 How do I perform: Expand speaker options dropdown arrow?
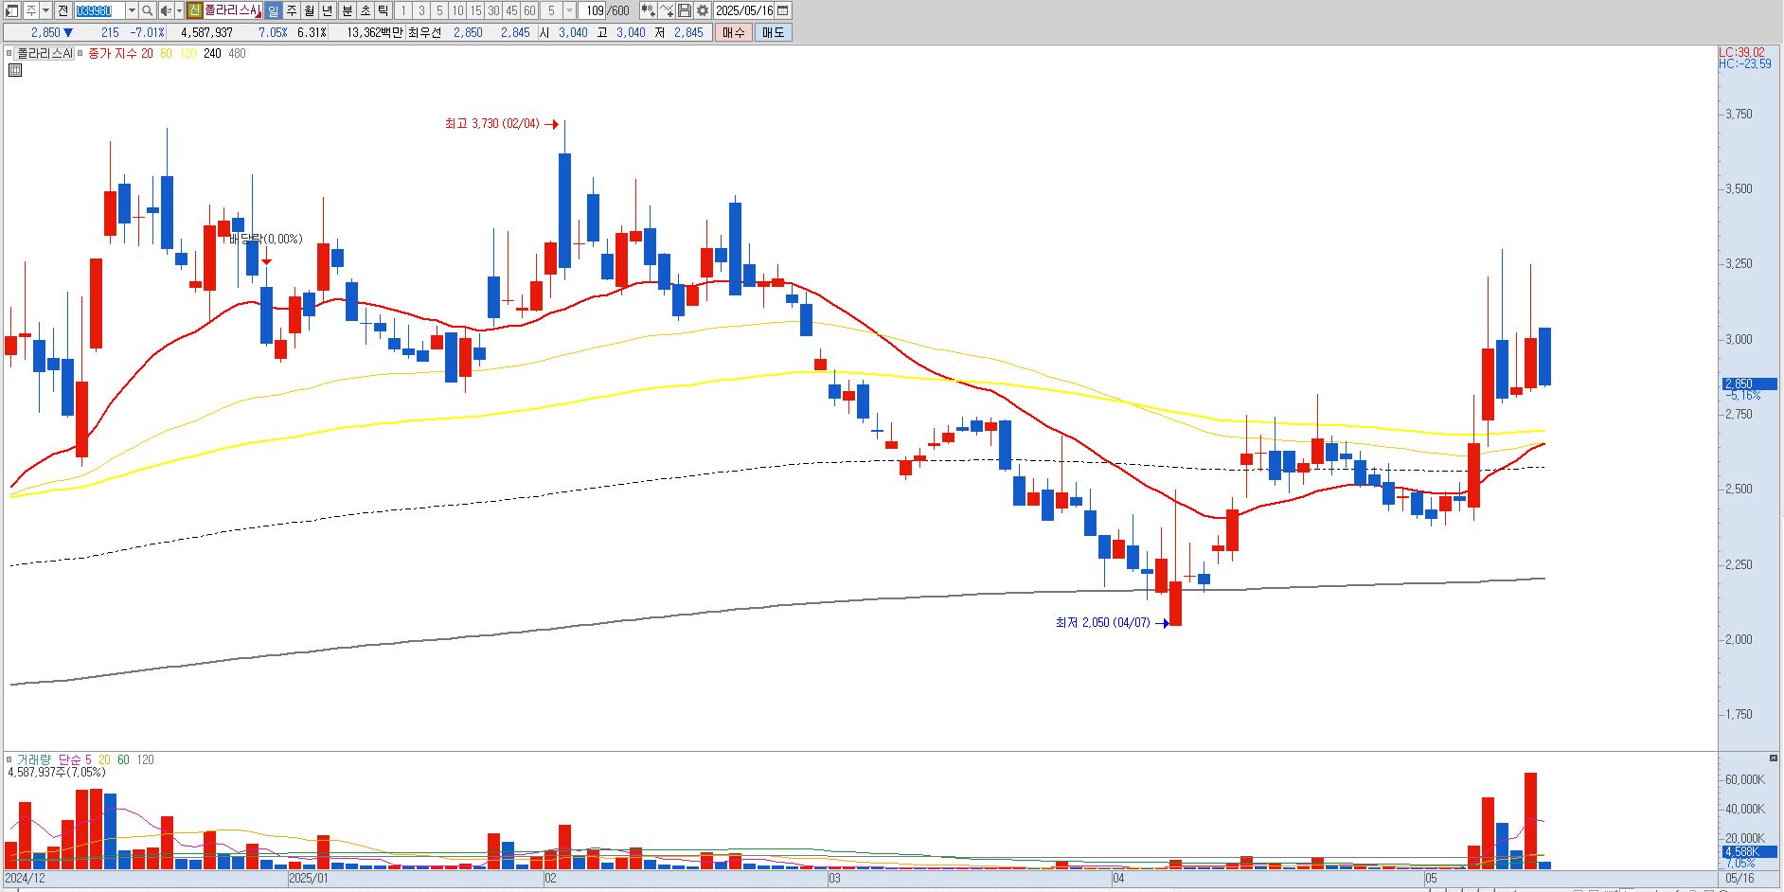179,10
